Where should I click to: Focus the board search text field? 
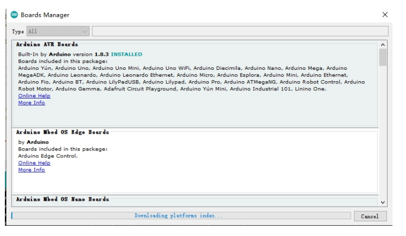coord(240,31)
